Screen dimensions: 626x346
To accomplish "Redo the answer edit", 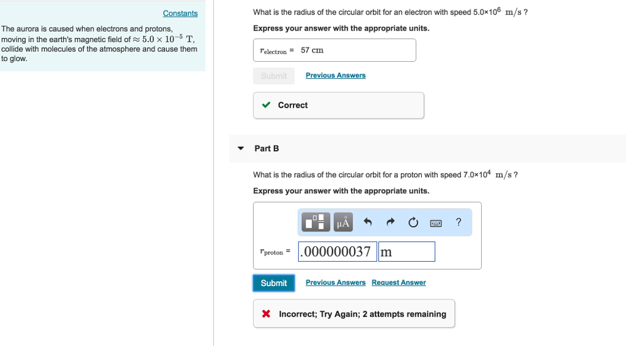I will (390, 222).
